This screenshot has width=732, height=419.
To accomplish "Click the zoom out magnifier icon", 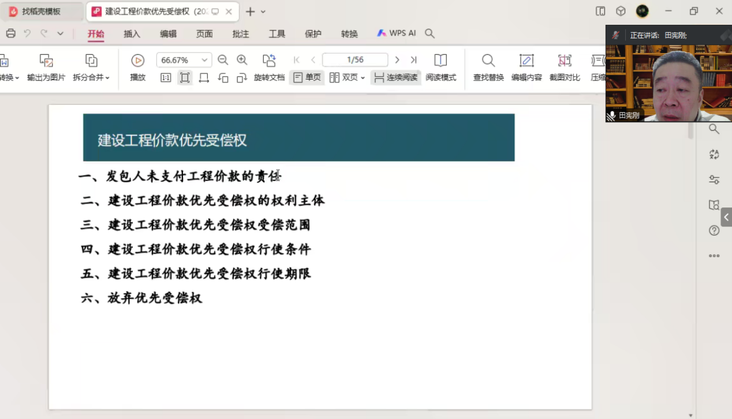I will (223, 60).
